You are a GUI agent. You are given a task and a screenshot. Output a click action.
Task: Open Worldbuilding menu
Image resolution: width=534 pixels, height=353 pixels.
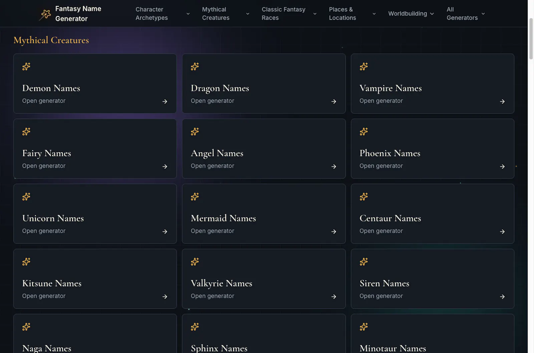[x=411, y=14]
